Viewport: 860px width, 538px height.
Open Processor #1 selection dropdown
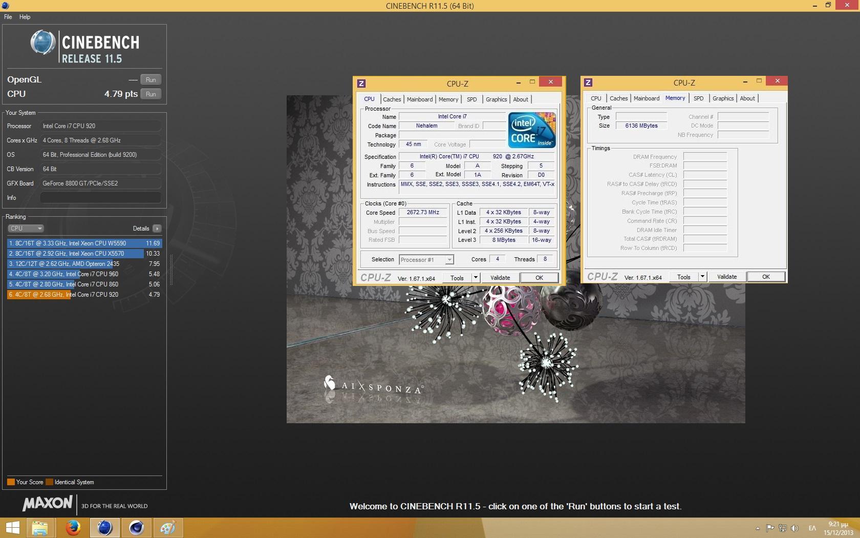(426, 260)
